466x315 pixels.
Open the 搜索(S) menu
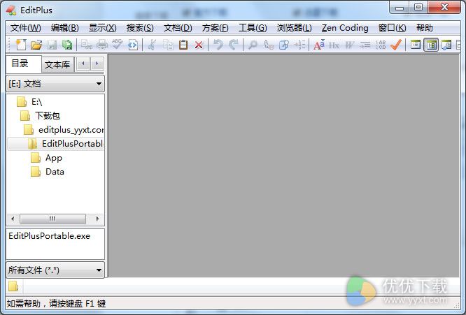140,28
